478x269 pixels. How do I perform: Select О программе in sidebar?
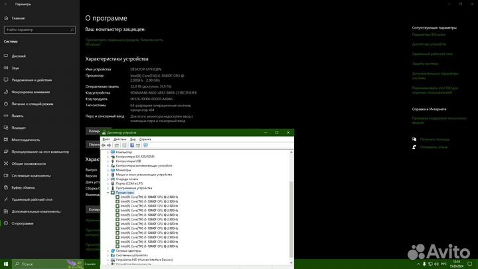coord(23,224)
